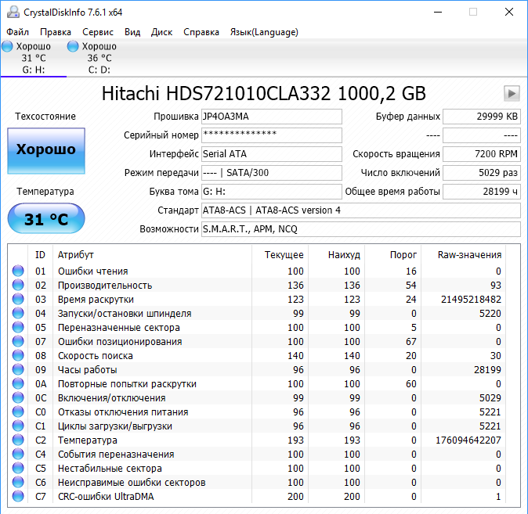Go to next disk with arrow button
528x514 pixels.
click(512, 93)
